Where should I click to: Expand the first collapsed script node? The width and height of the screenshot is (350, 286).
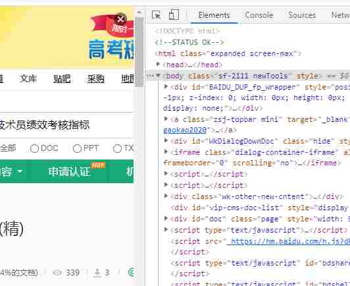pyautogui.click(x=166, y=173)
